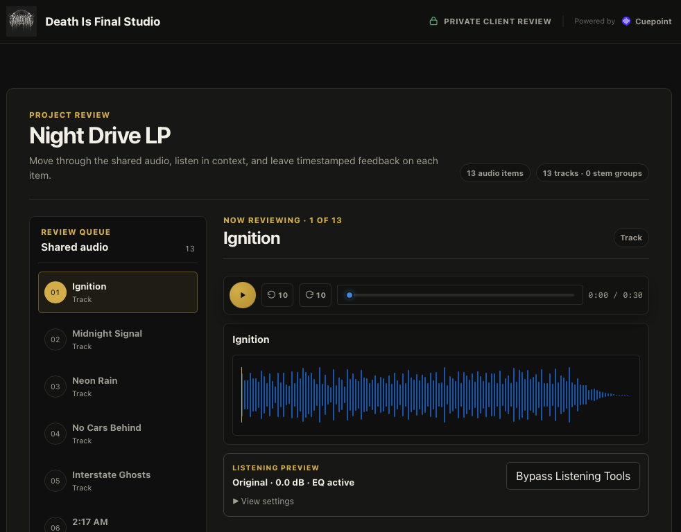Click the middle of the seek bar
Image resolution: width=681 pixels, height=532 pixels.
coord(460,295)
